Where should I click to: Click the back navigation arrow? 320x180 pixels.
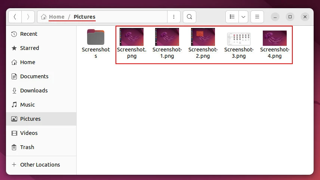coord(15,17)
